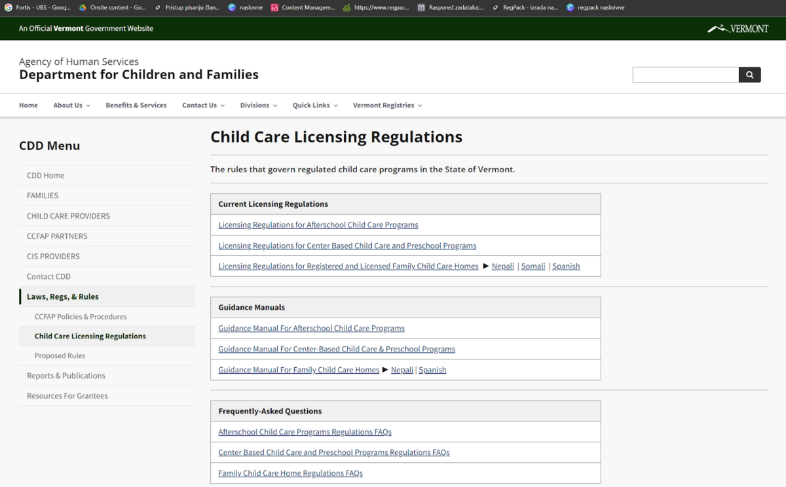Open CHILD CARE PROVIDERS sidebar item
The image size is (786, 487).
pos(68,216)
